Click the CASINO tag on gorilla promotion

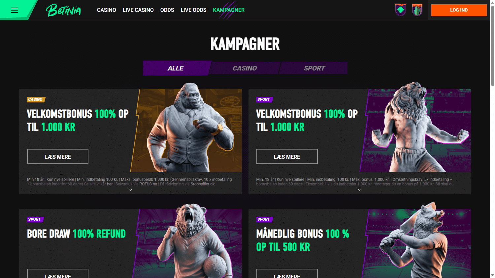36,99
